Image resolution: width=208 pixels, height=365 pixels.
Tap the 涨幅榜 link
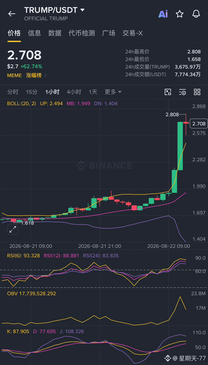34,75
